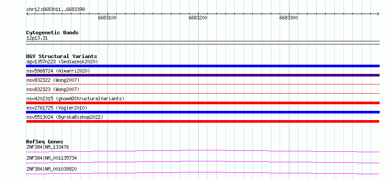Click the cytogenetic band 12p13.31 bar
The image size is (392, 179).
(x=203, y=42)
